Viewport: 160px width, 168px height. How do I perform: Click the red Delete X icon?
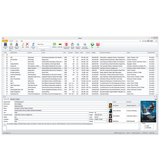[x=27, y=44]
